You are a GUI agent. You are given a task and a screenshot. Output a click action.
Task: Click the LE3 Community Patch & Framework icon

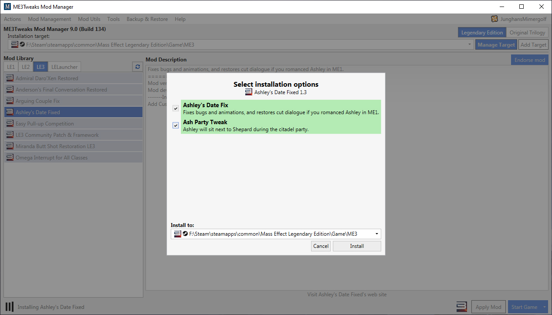click(10, 135)
